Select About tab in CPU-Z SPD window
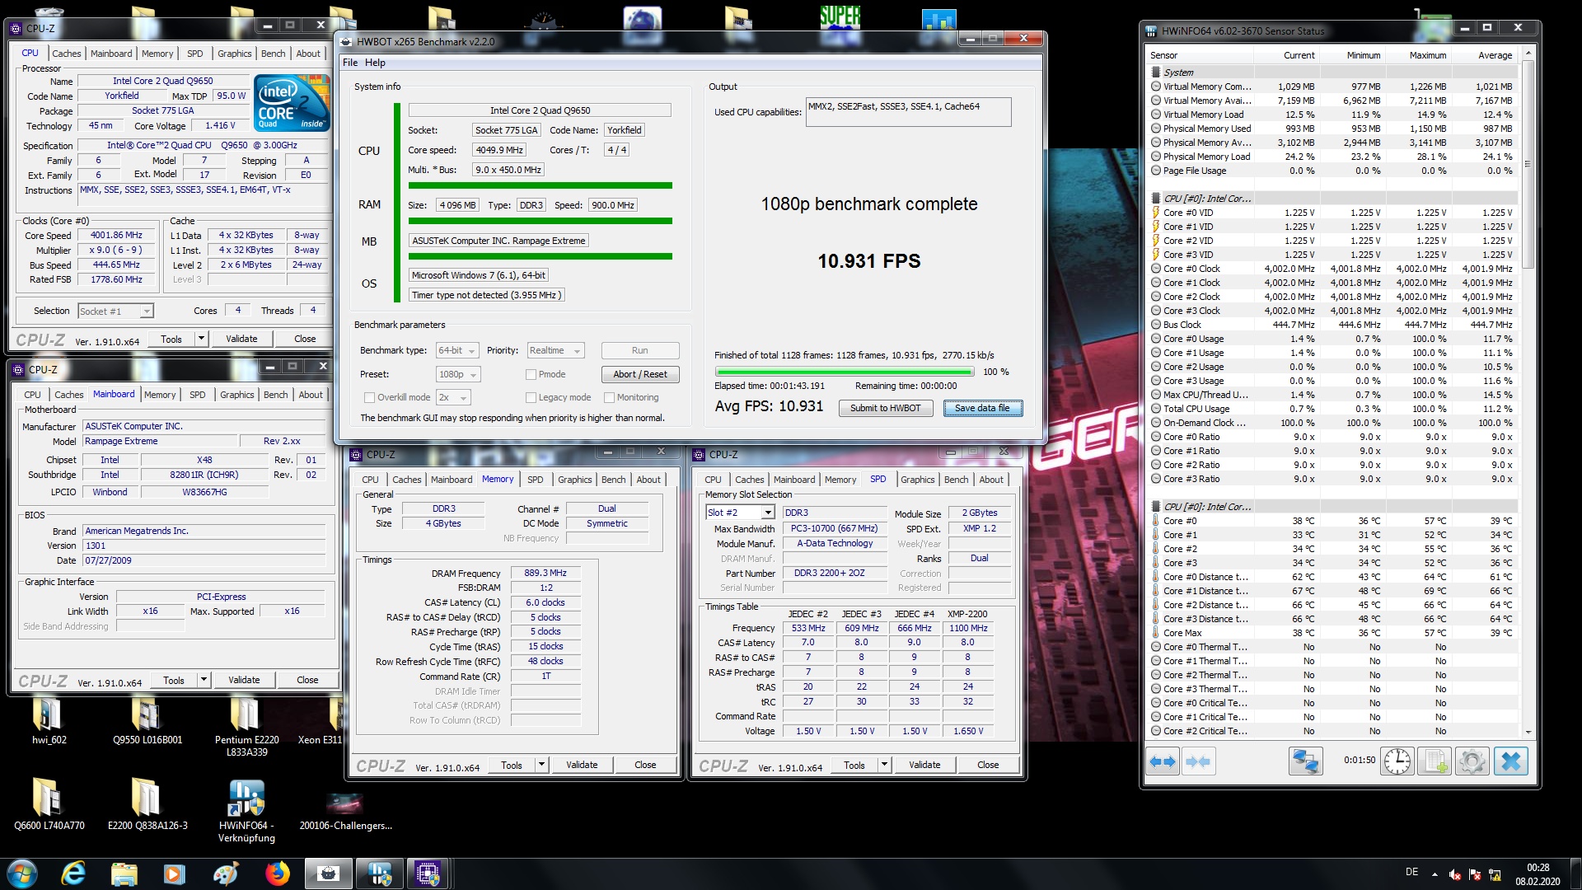Viewport: 1582px width, 890px height. (991, 480)
